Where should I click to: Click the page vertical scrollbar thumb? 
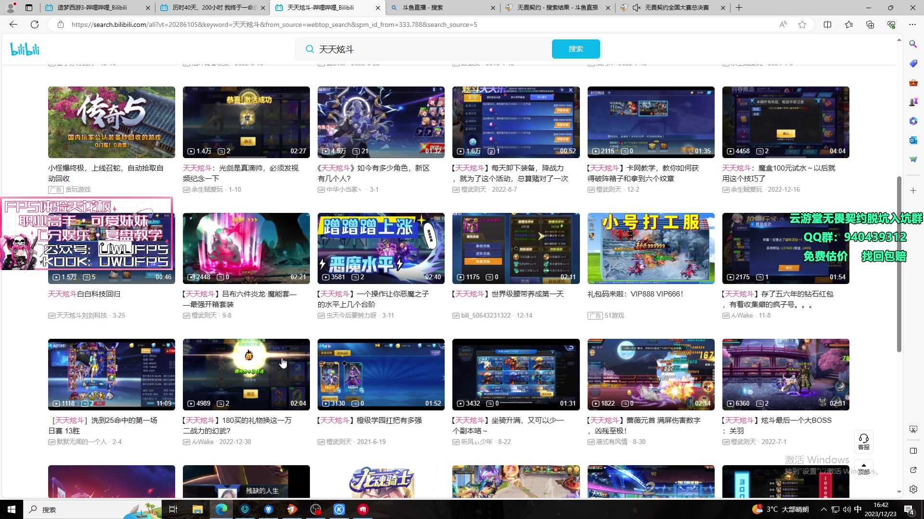coord(898,264)
